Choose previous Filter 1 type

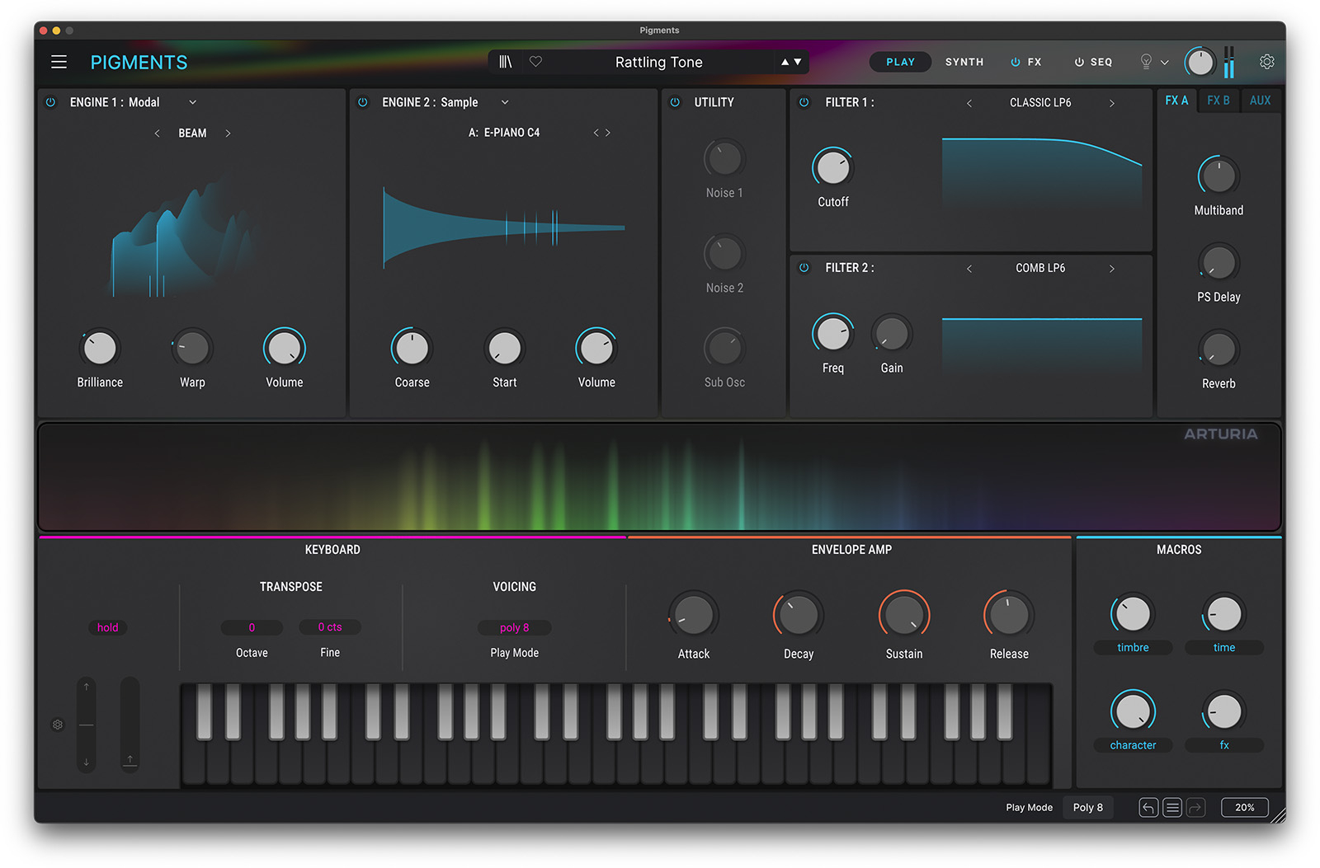click(969, 103)
